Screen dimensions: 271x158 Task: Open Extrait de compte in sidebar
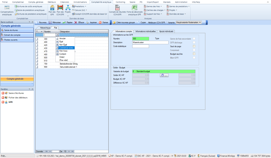pos(12,35)
